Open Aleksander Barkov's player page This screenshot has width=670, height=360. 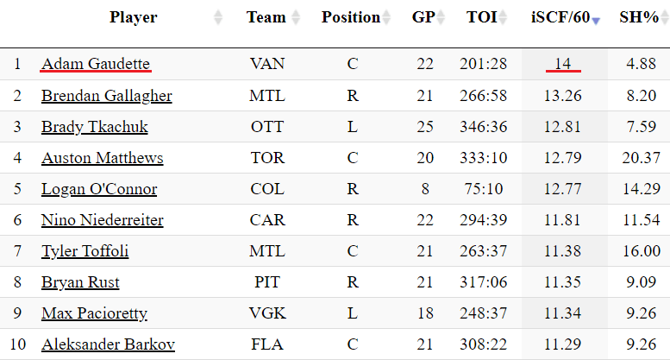[x=109, y=344]
